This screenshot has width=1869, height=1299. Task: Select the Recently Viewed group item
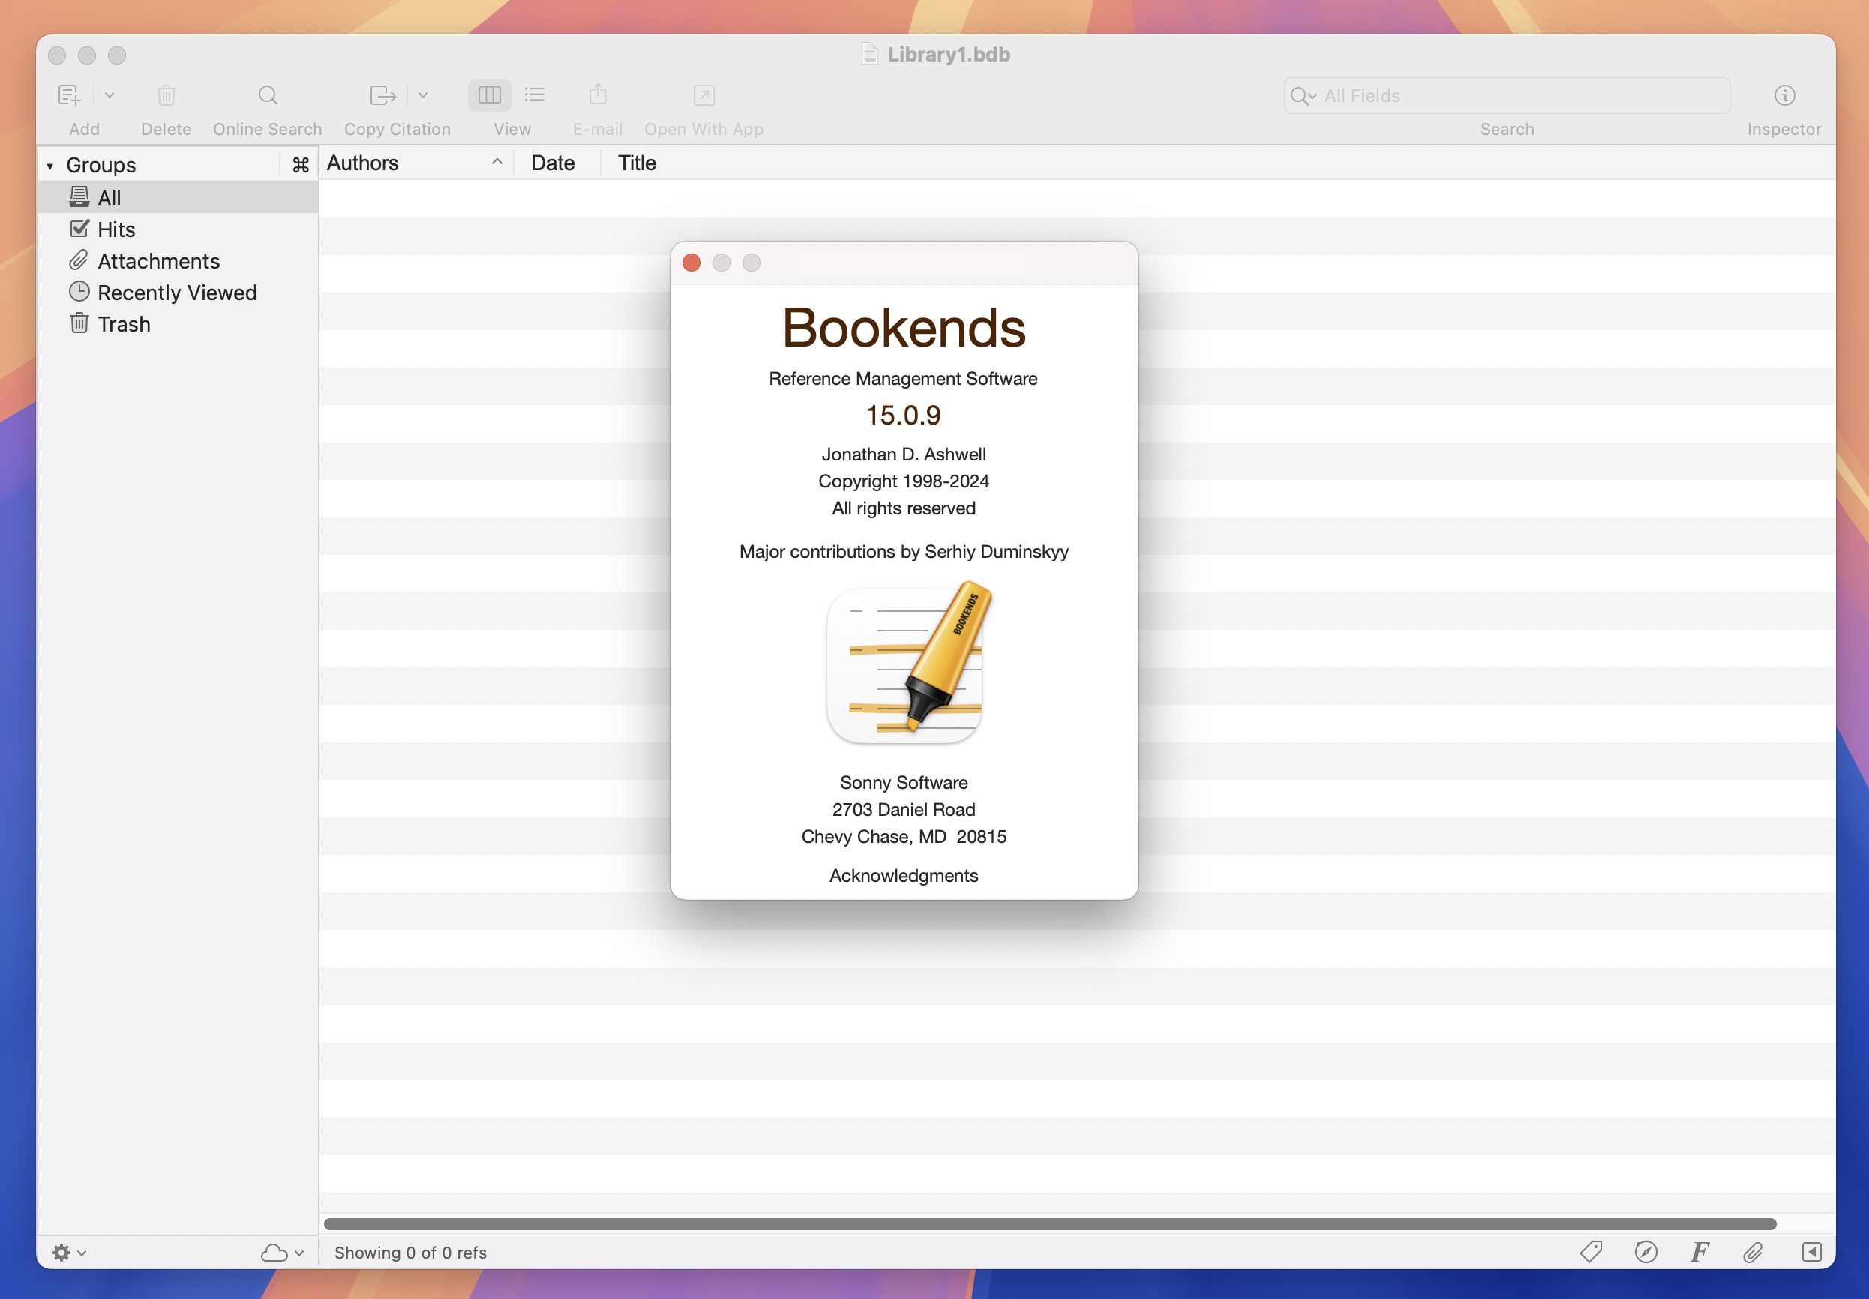pos(178,292)
